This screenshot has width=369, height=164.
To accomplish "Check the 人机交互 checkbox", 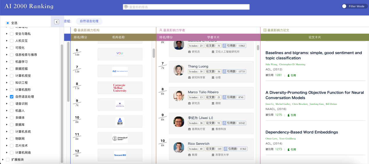I will pyautogui.click(x=12, y=41).
